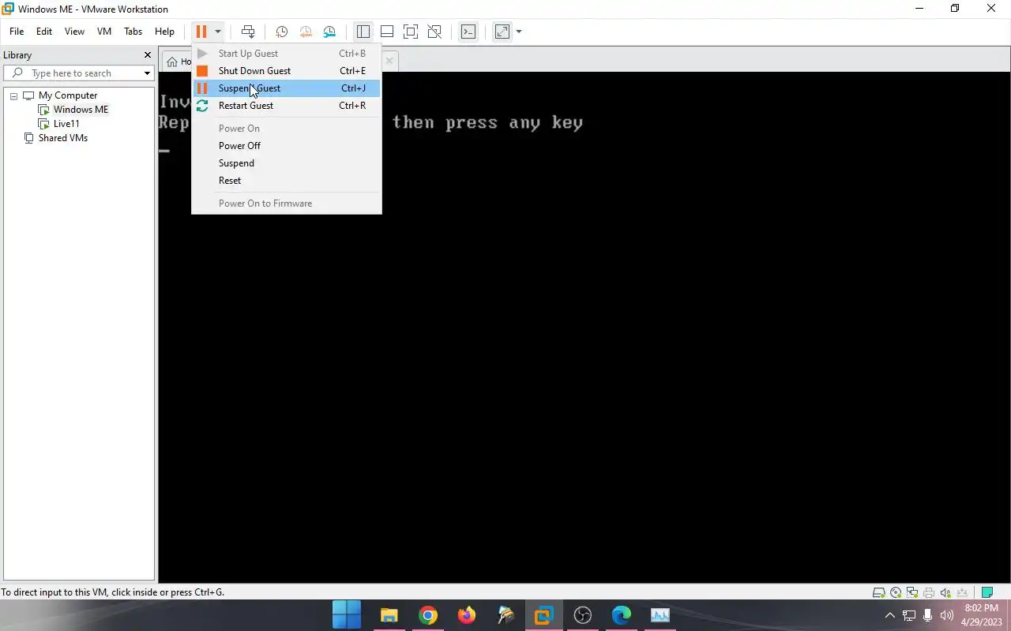Select Windows ME in the library tree
Viewport: 1011px width, 631px height.
coord(81,110)
